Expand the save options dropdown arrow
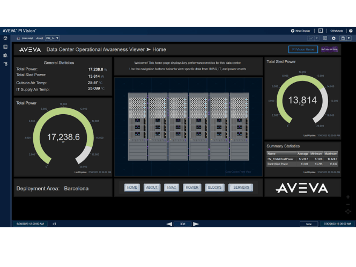 click(x=349, y=38)
